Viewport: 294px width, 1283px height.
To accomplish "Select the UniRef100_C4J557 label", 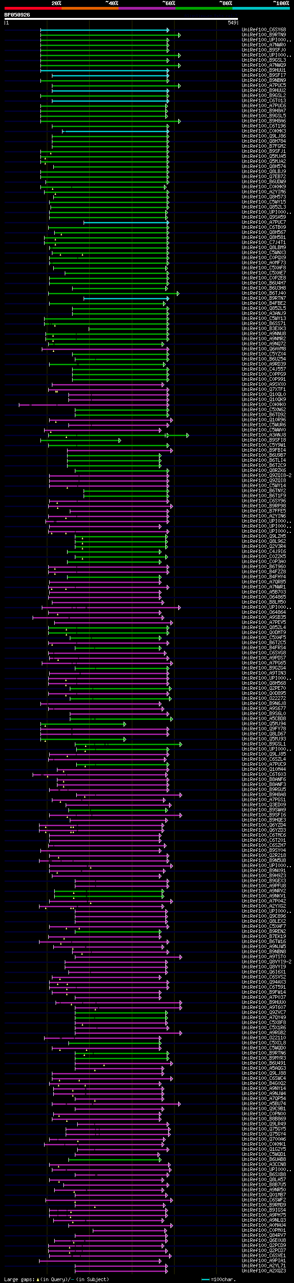I will [x=264, y=369].
